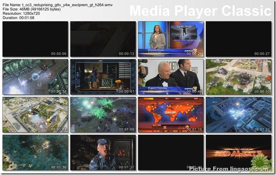The image size is (276, 175).
Task: Click the Rupert Thornley thumbnail at 00:00:48
Action: (x=171, y=77)
